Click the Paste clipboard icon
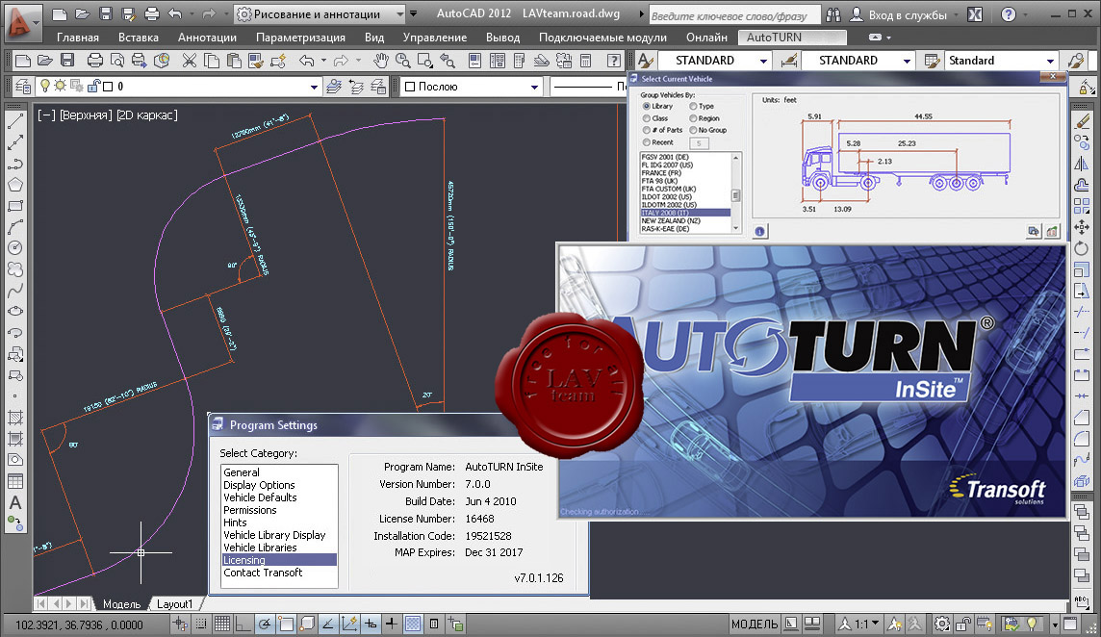Image resolution: width=1101 pixels, height=637 pixels. click(x=234, y=61)
